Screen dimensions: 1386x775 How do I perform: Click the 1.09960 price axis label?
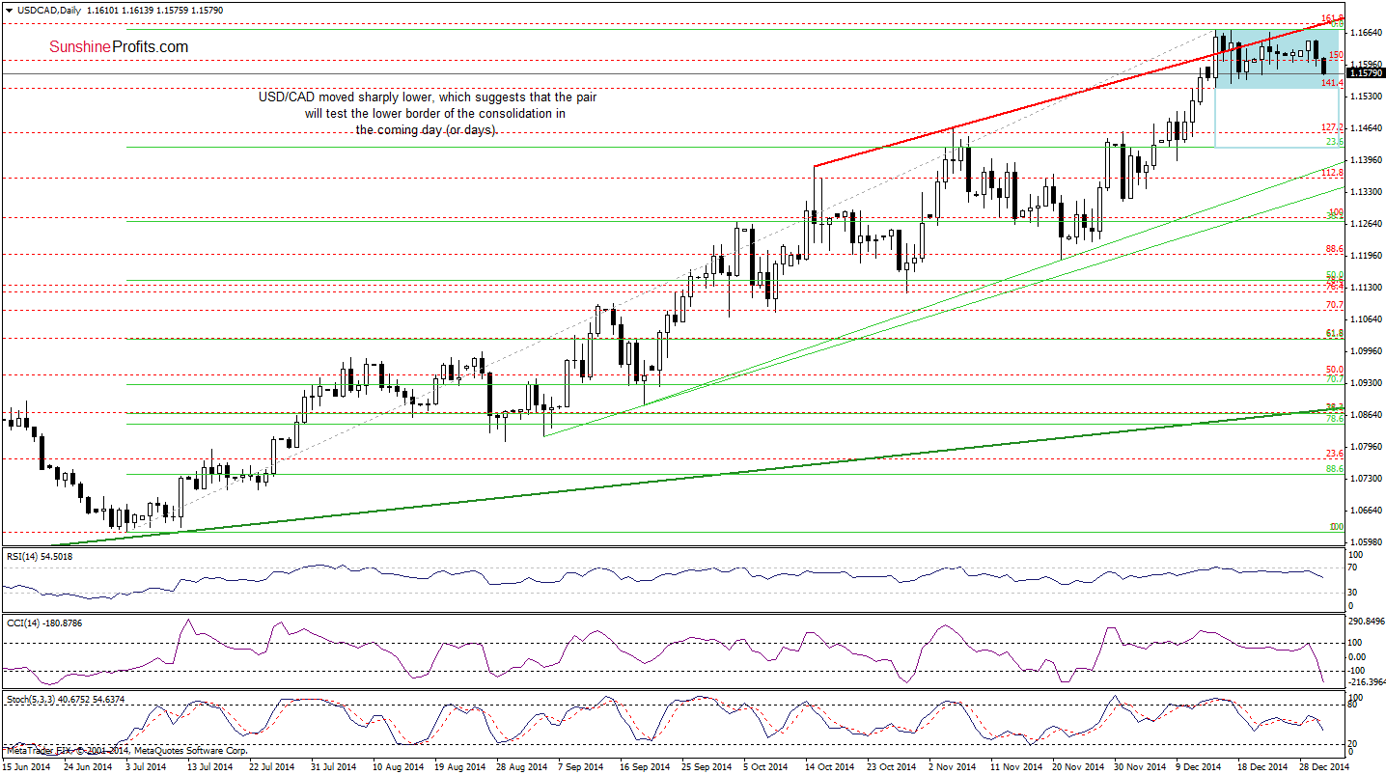tap(1366, 351)
